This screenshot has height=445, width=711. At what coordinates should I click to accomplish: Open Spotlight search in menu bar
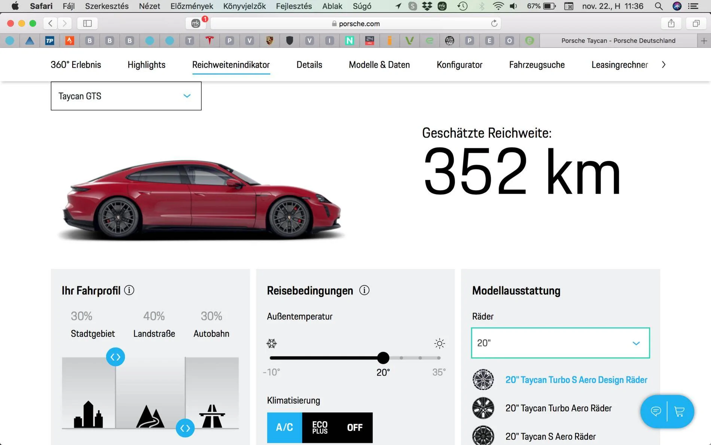(x=659, y=6)
